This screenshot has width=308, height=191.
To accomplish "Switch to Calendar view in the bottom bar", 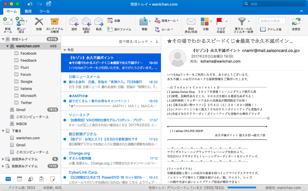I will (20, 179).
